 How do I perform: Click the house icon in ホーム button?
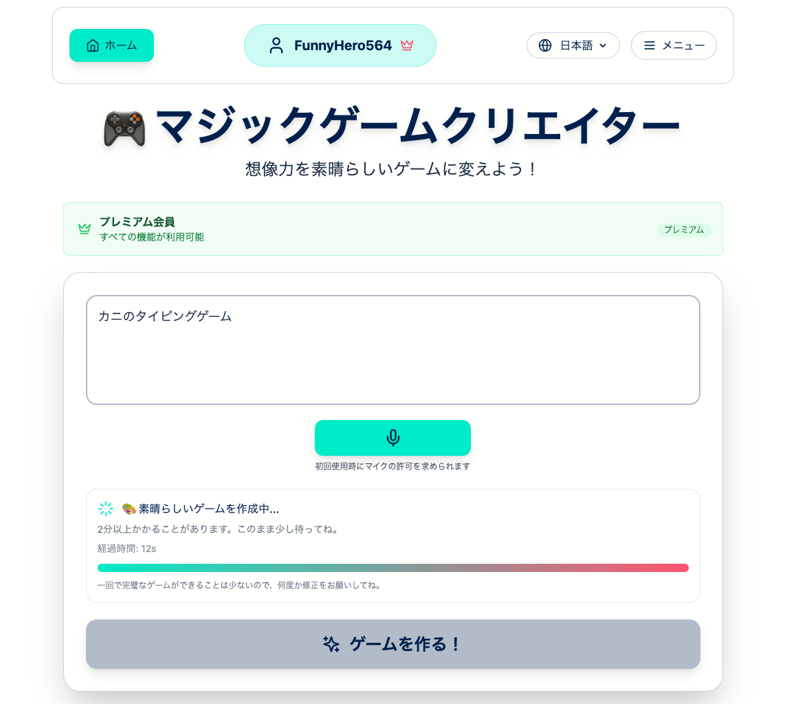click(x=93, y=45)
